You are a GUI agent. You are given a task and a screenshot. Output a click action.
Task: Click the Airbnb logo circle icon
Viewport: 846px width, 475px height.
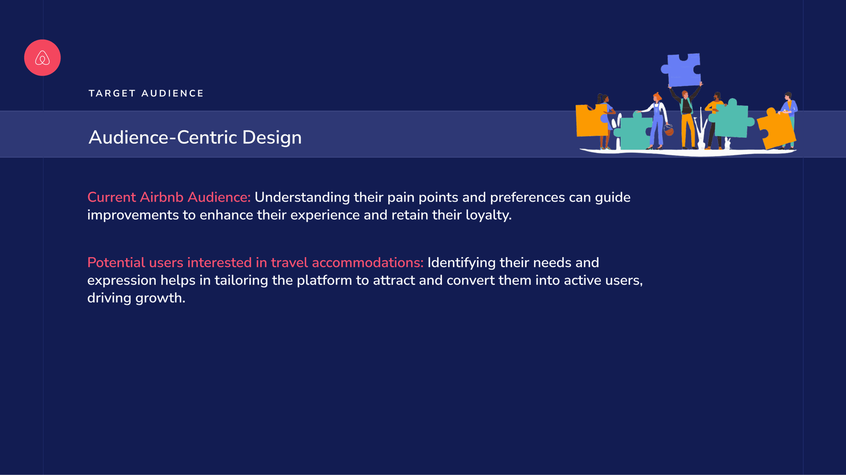coord(42,58)
